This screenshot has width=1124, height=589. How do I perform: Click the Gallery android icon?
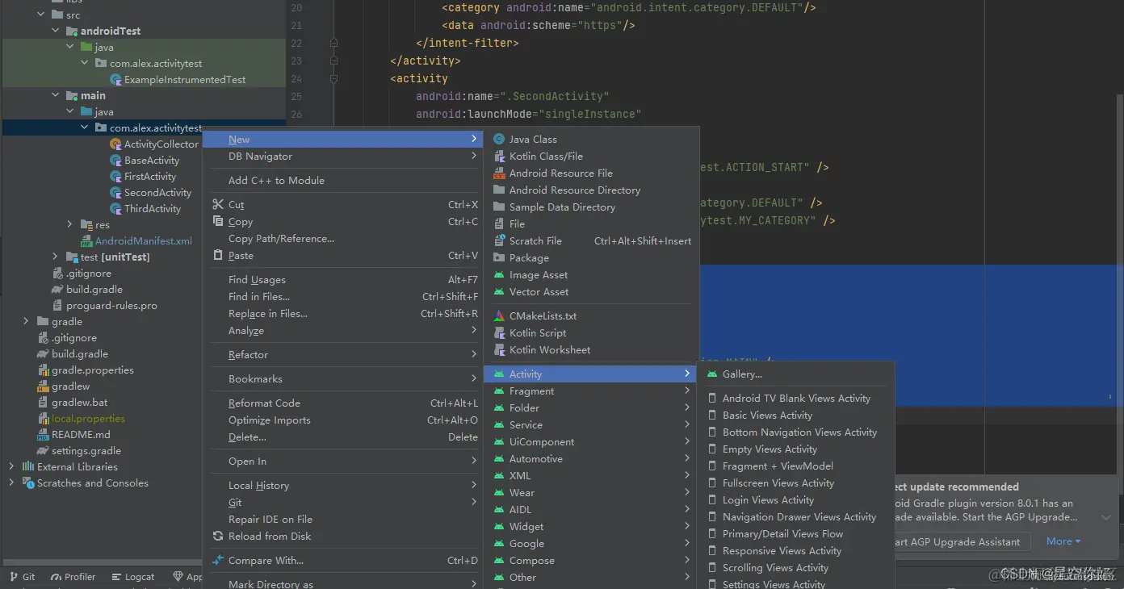(712, 374)
